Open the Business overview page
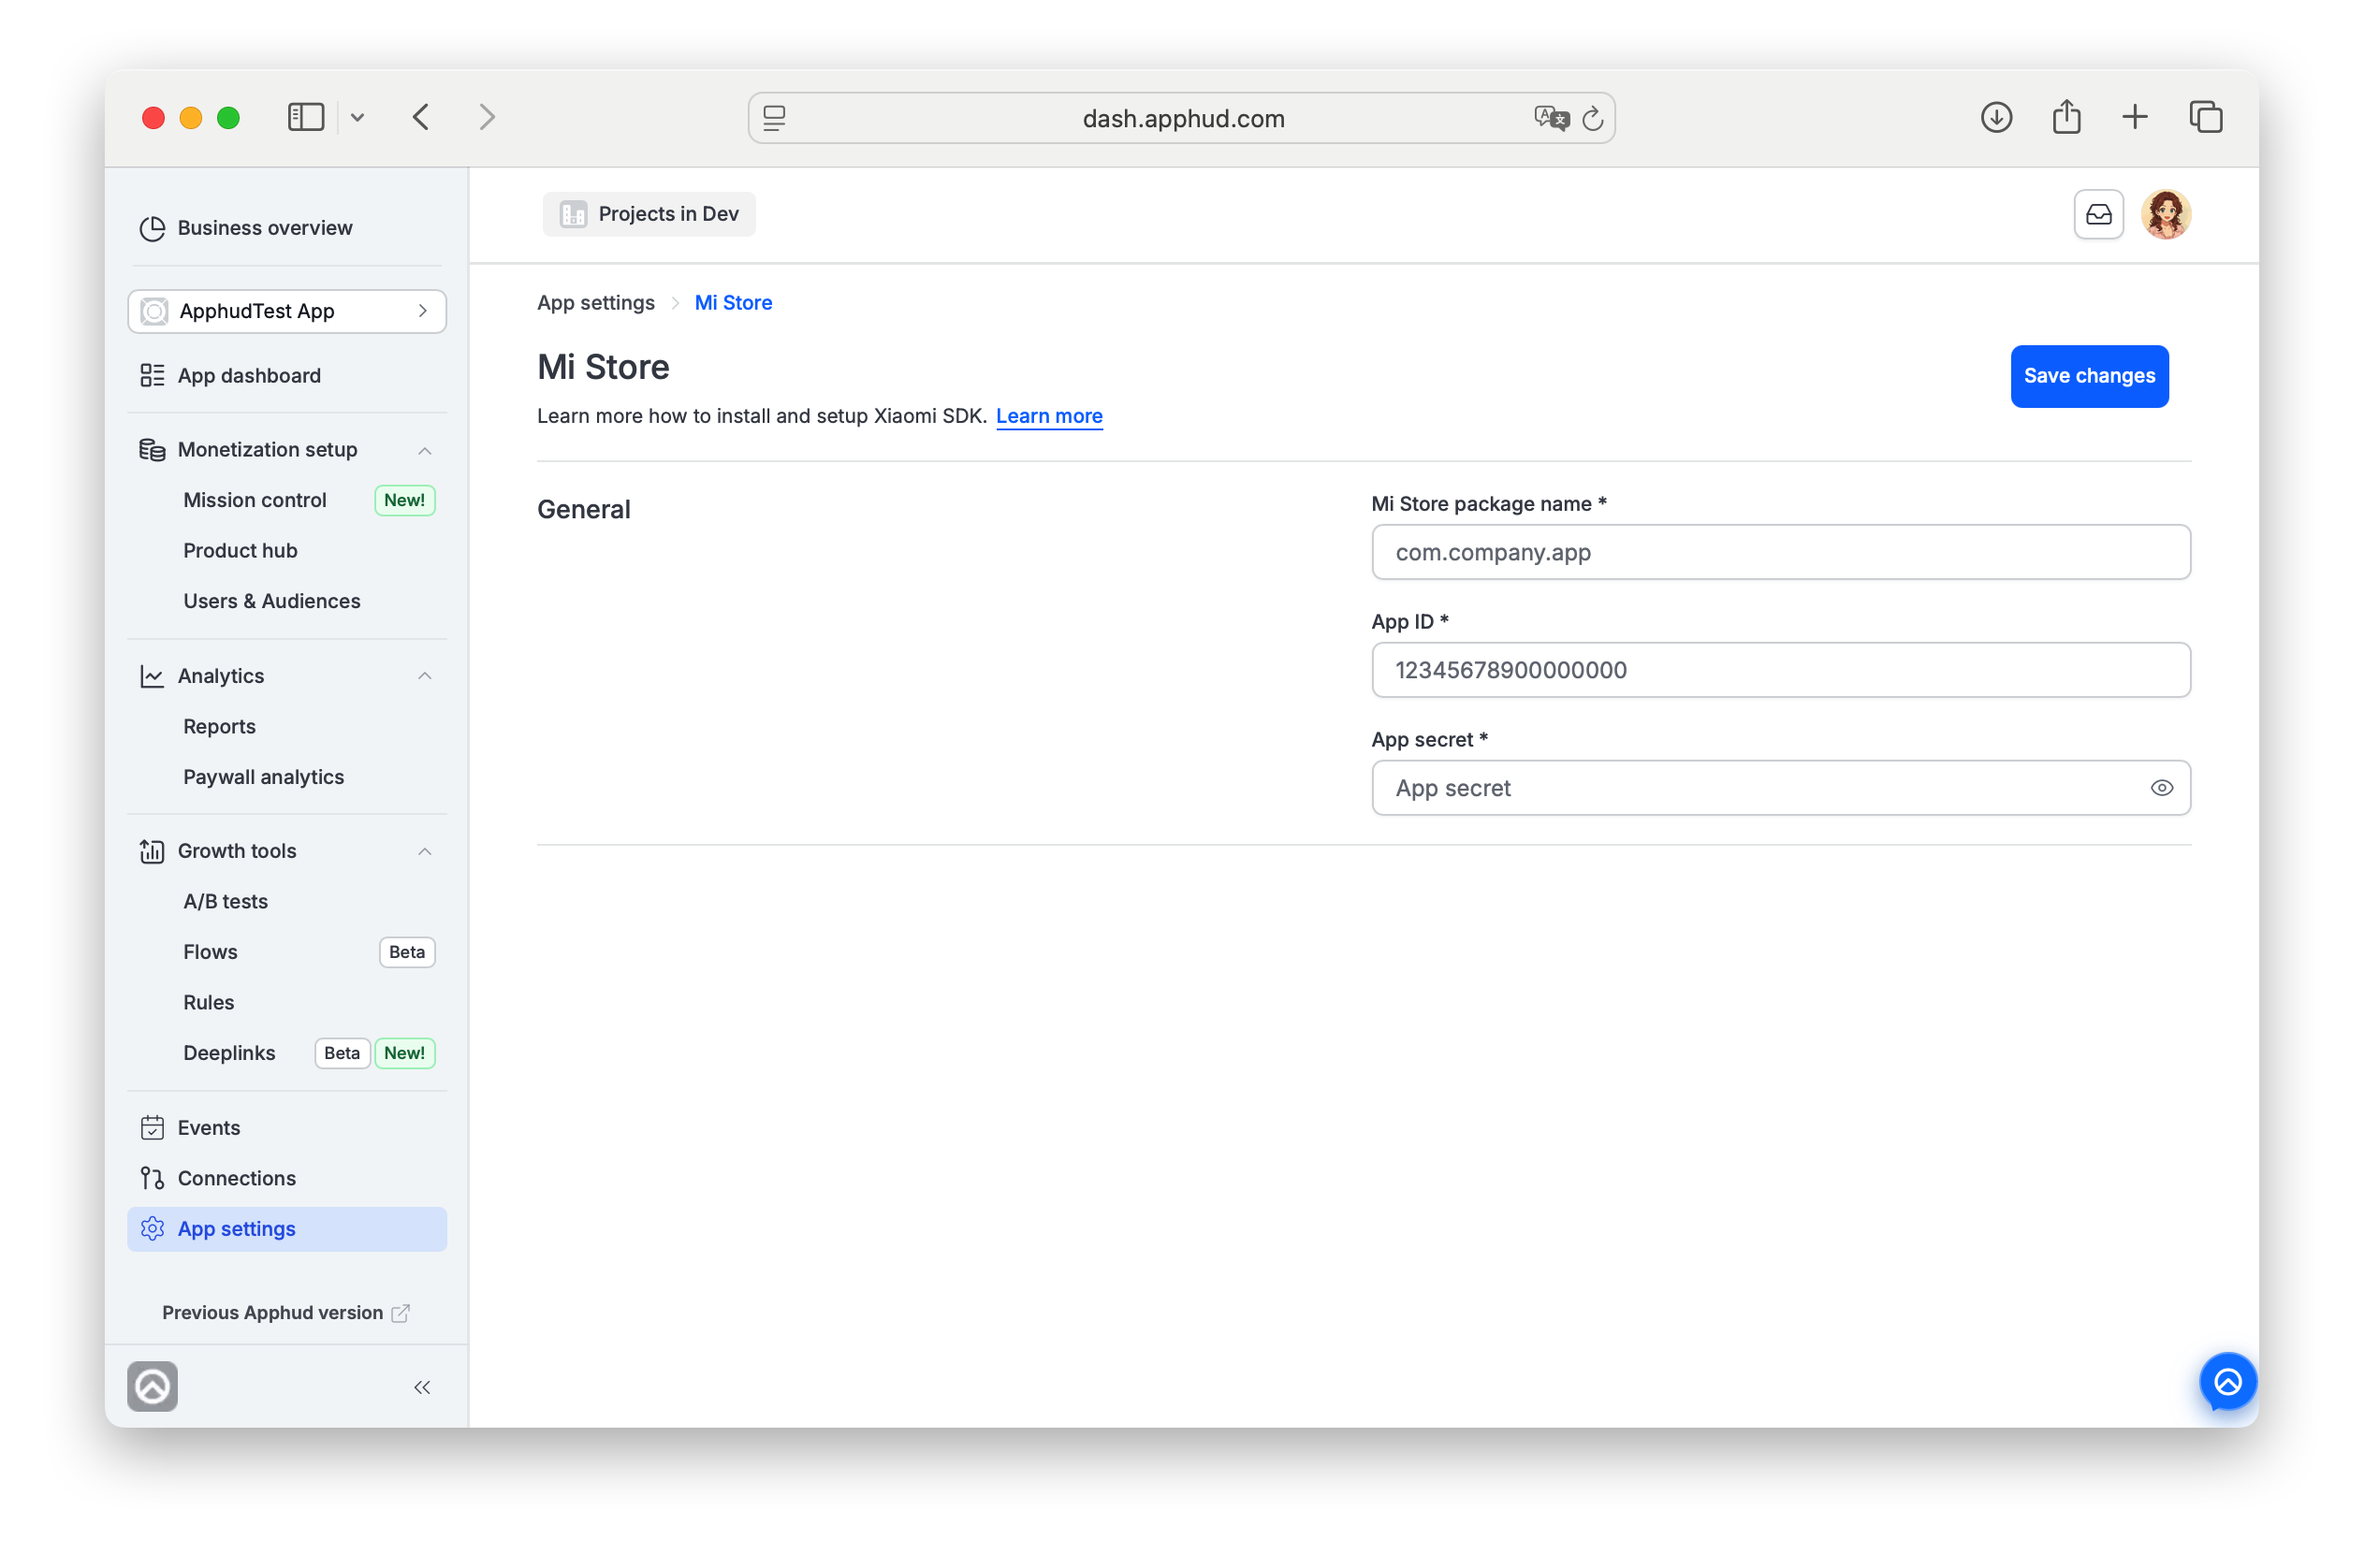The width and height of the screenshot is (2364, 1568). tap(264, 228)
